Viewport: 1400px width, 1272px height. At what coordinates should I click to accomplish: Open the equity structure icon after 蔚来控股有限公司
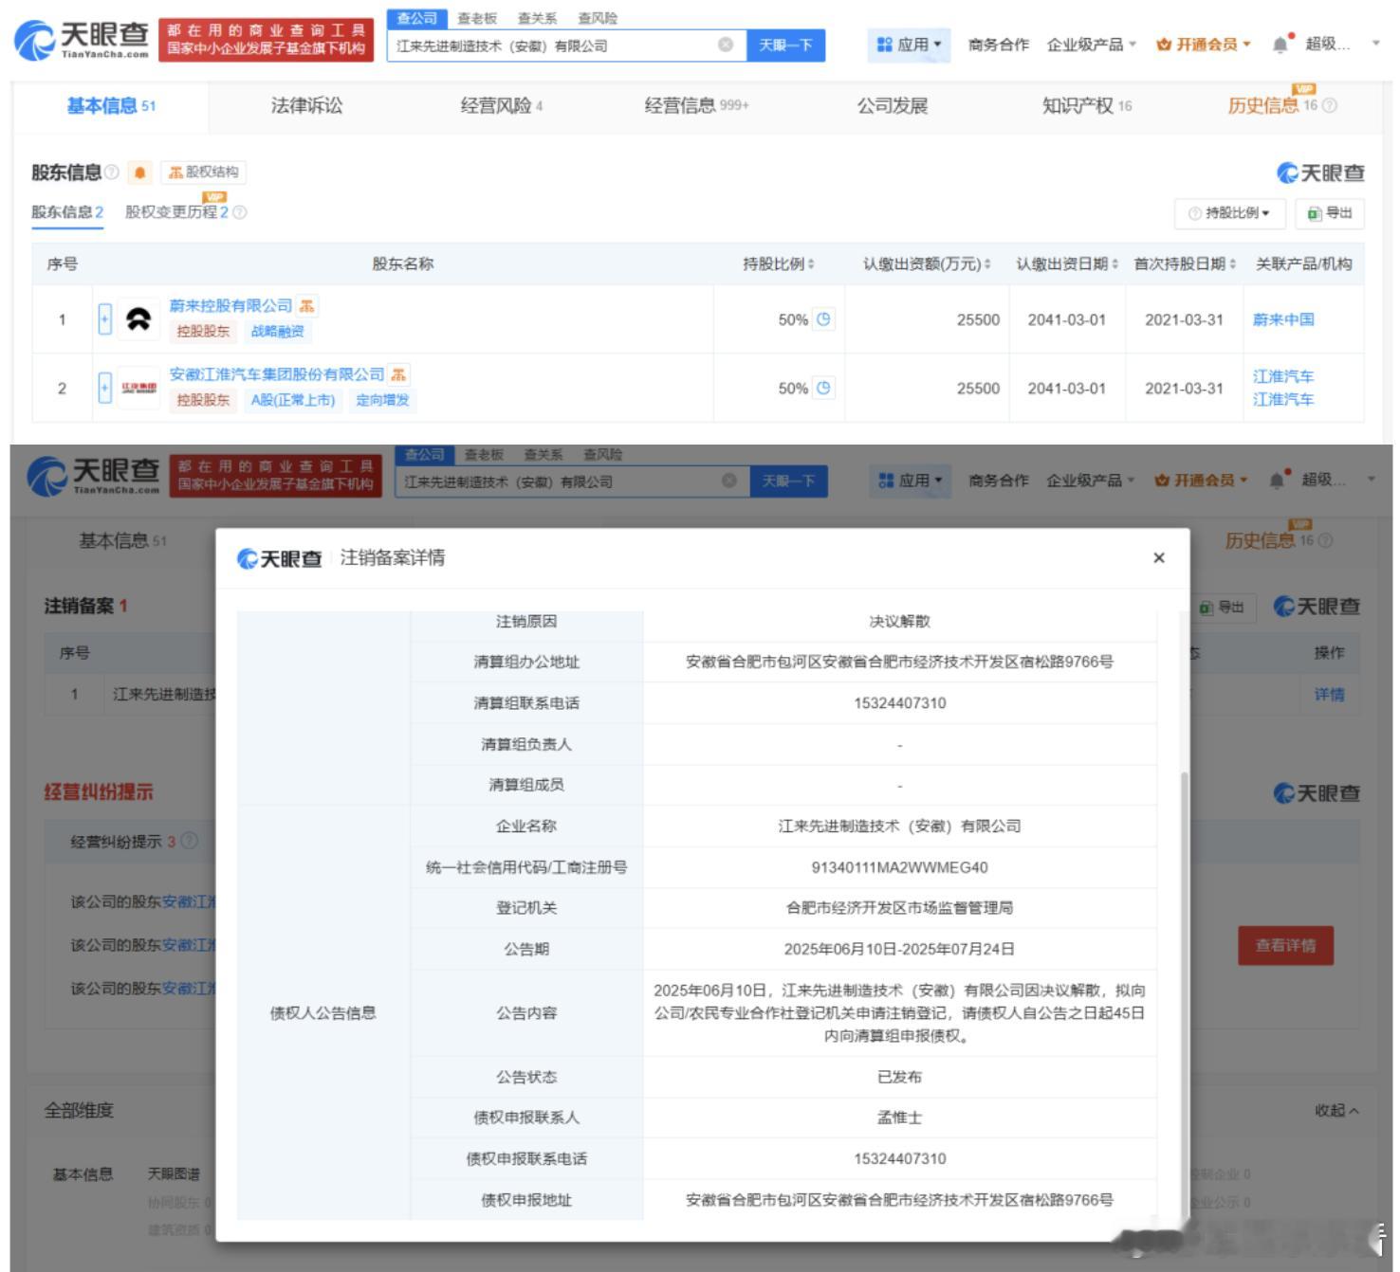click(306, 305)
